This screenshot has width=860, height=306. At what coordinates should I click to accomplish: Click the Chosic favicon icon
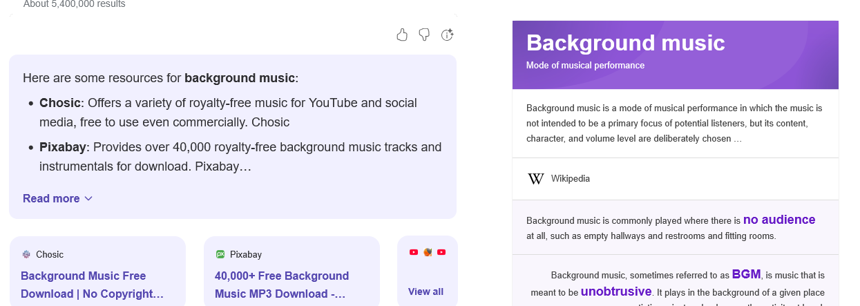point(26,254)
